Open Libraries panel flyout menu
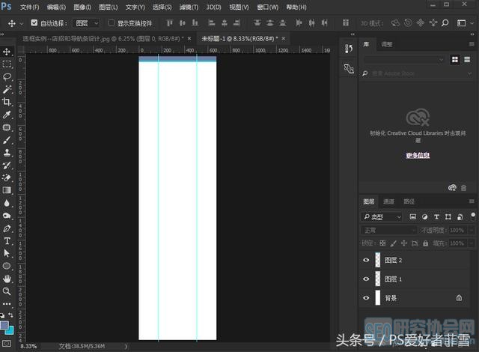This screenshot has width=479, height=352. click(472, 44)
